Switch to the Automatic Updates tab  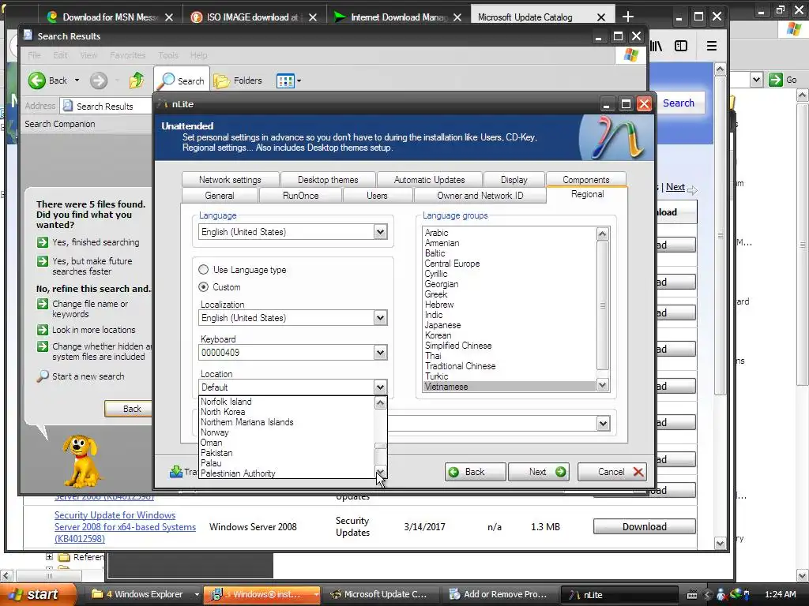click(x=429, y=180)
